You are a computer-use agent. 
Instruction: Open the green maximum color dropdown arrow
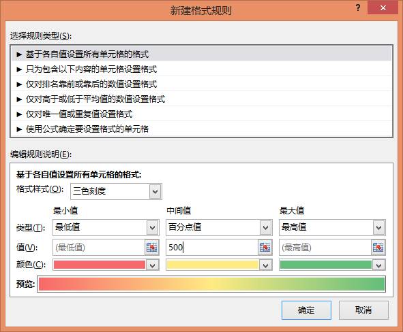(379, 265)
